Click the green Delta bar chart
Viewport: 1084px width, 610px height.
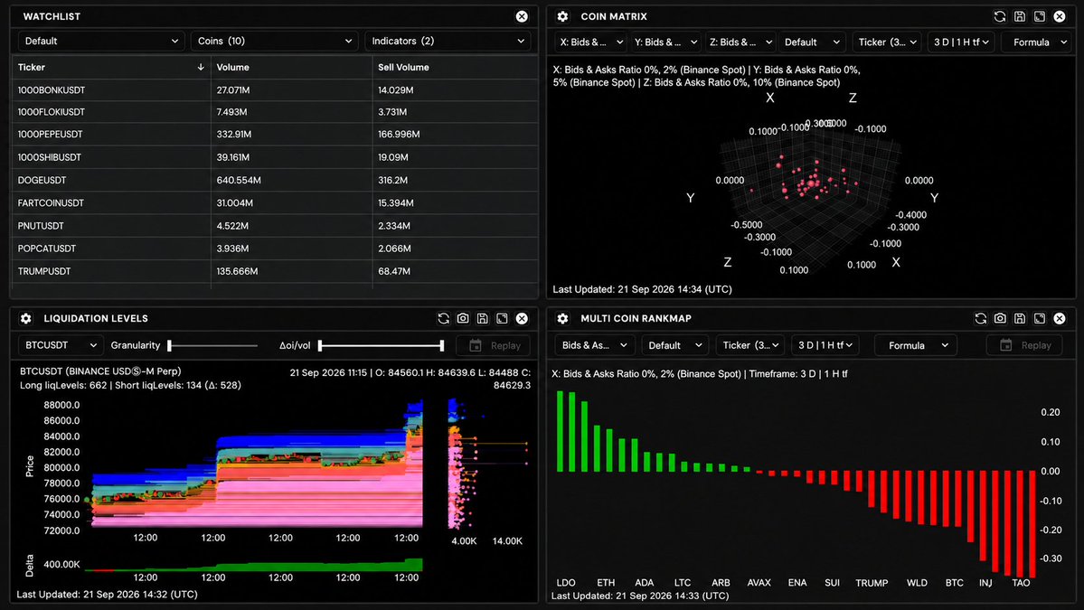tap(256, 565)
